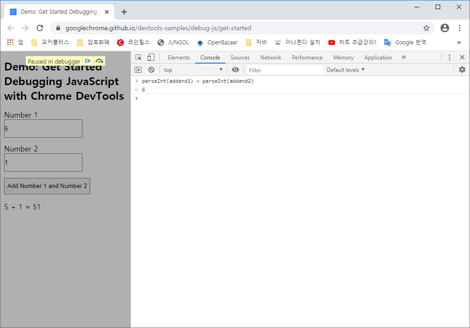470x328 pixels.
Task: Close the DevTools panel
Action: [x=462, y=57]
